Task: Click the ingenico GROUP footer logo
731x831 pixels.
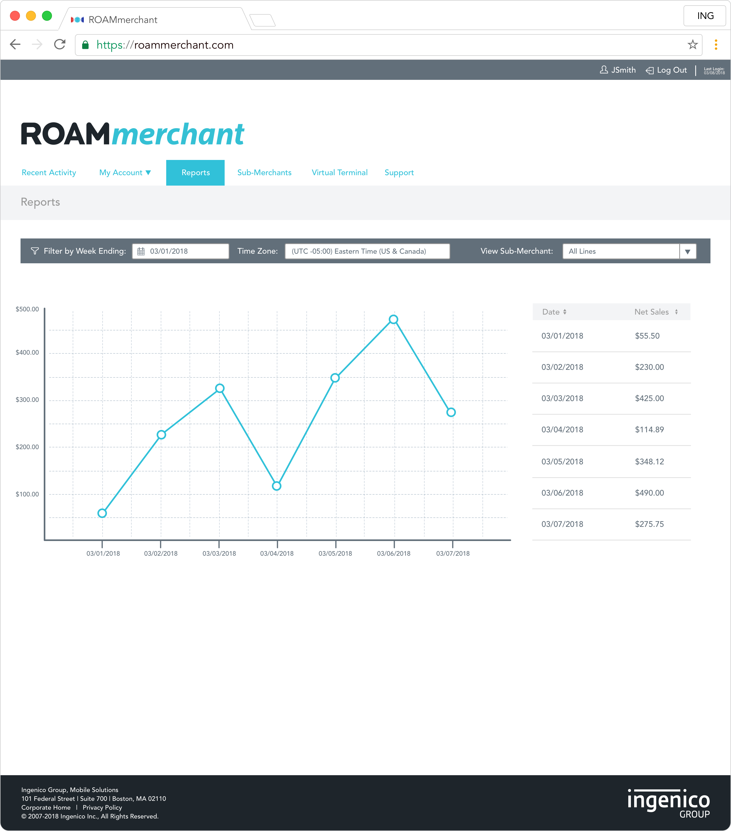Action: (669, 803)
